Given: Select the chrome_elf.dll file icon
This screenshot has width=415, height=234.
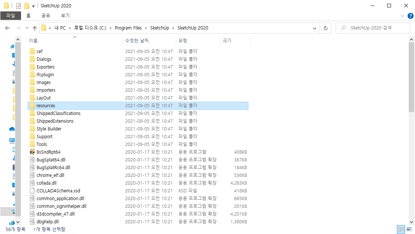Looking at the screenshot, I should (x=32, y=175).
